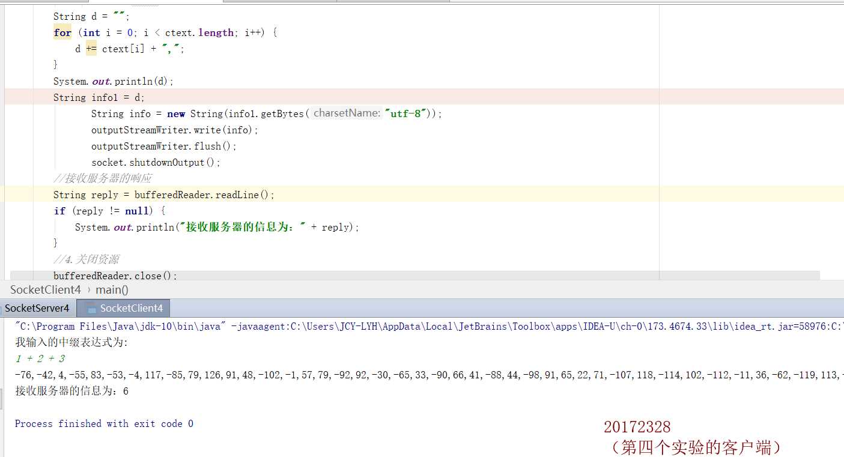Click the encrypted byte output line starting -76,-42
This screenshot has height=457, width=844.
point(429,375)
